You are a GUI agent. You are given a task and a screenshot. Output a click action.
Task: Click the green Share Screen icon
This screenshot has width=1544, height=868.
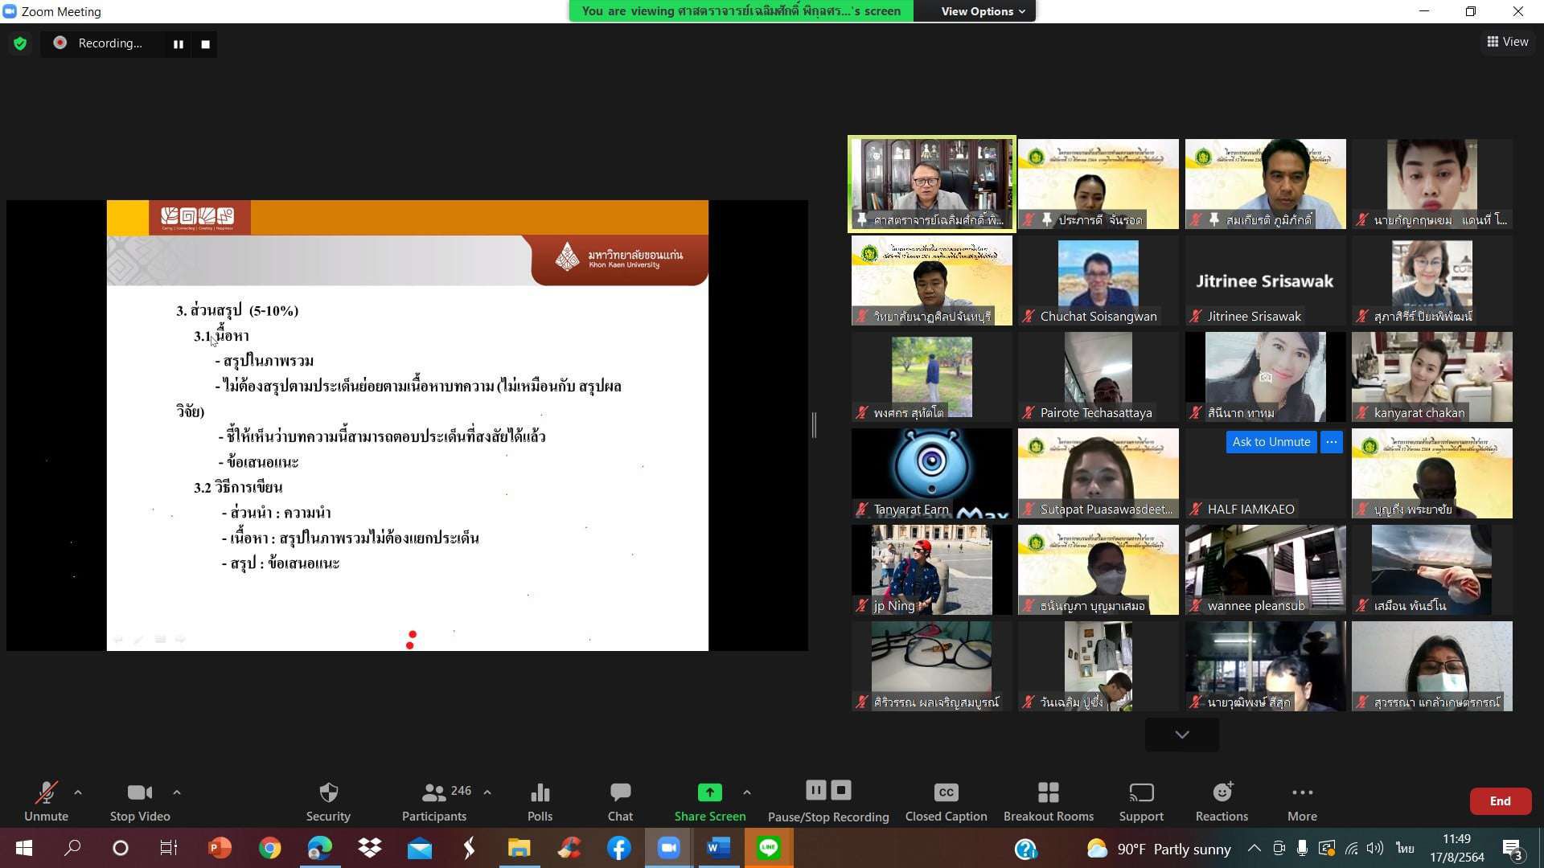[x=709, y=793]
